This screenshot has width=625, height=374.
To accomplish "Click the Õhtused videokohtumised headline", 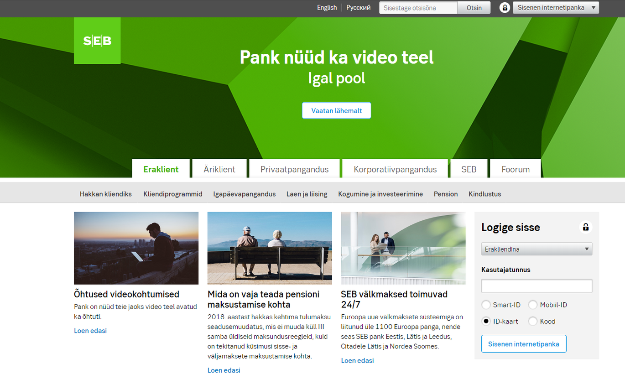I will coord(126,294).
